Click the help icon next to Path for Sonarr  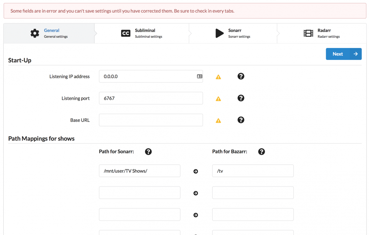(x=148, y=151)
